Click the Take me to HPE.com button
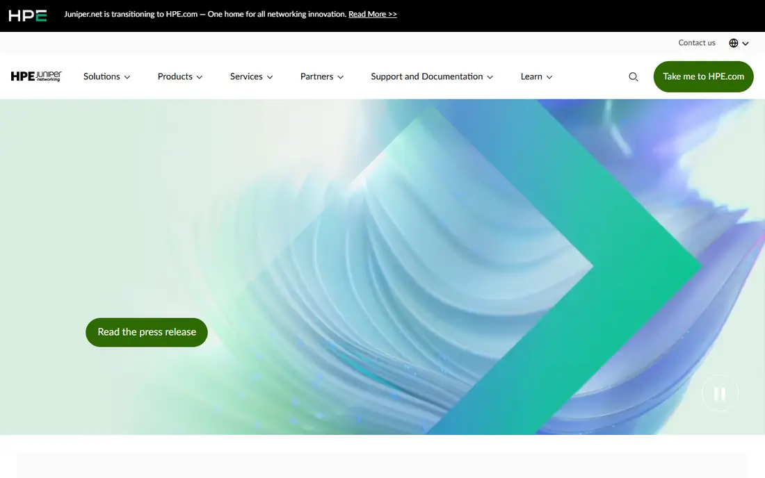The width and height of the screenshot is (765, 478). tap(704, 76)
